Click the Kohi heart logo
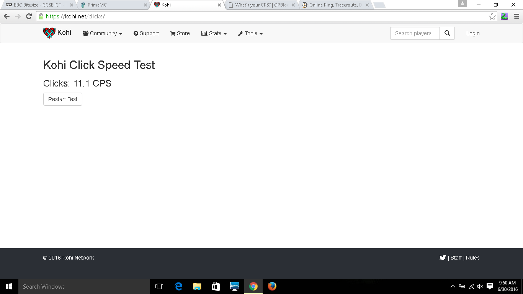The width and height of the screenshot is (523, 294). point(49,33)
